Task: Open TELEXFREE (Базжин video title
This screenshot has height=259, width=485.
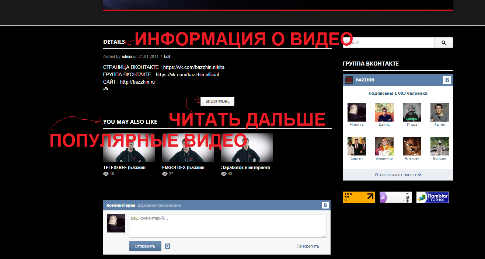Action: point(125,168)
